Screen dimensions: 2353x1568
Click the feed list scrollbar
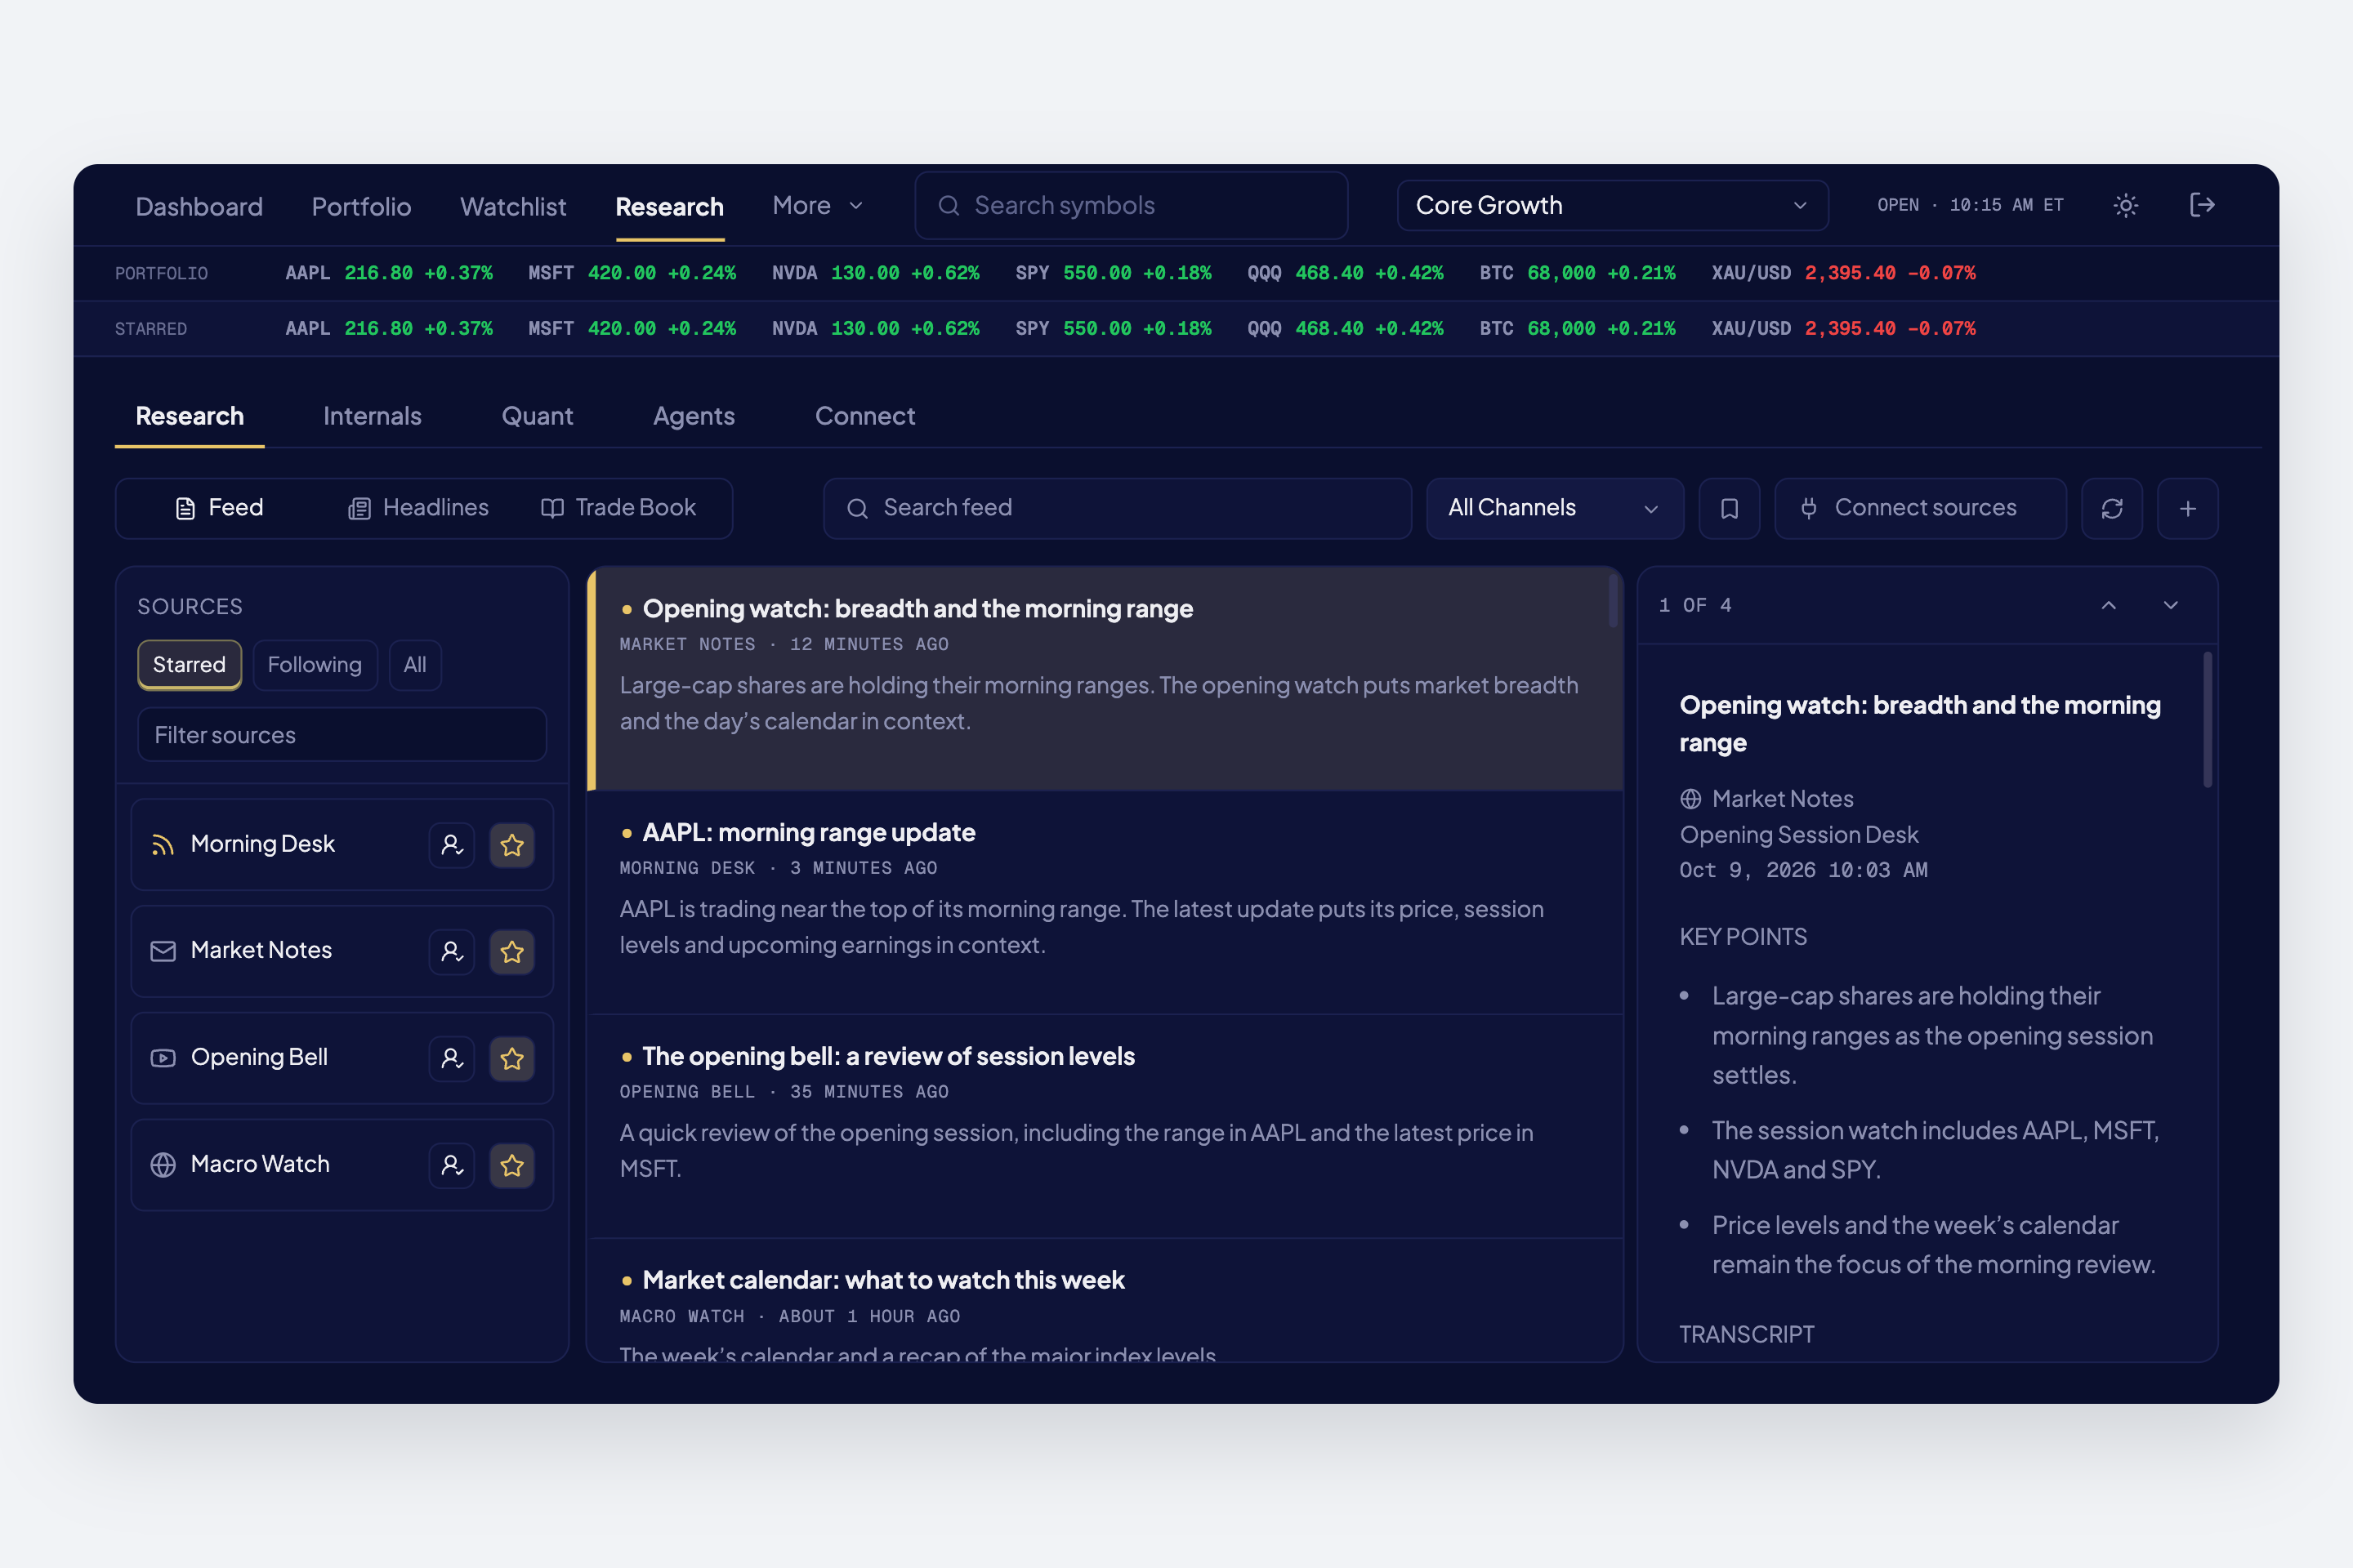(1612, 600)
